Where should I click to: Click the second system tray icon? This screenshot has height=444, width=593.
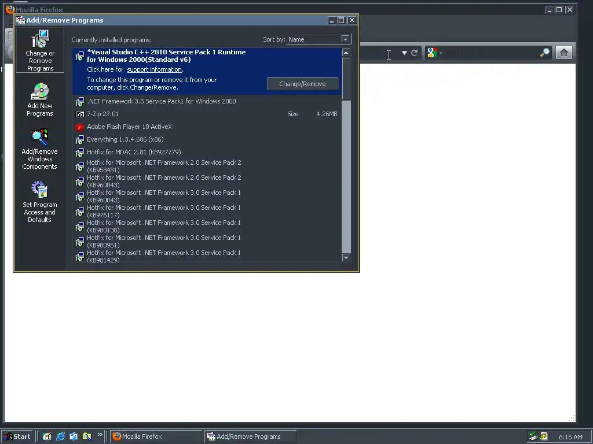pyautogui.click(x=544, y=436)
